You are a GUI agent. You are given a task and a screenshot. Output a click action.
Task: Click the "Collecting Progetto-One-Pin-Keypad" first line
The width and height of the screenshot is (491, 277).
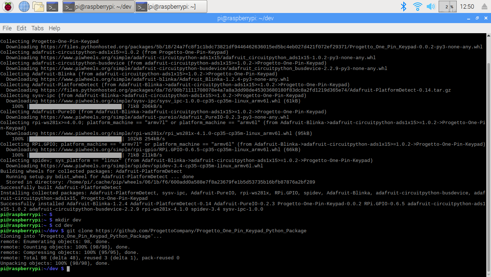(x=49, y=41)
